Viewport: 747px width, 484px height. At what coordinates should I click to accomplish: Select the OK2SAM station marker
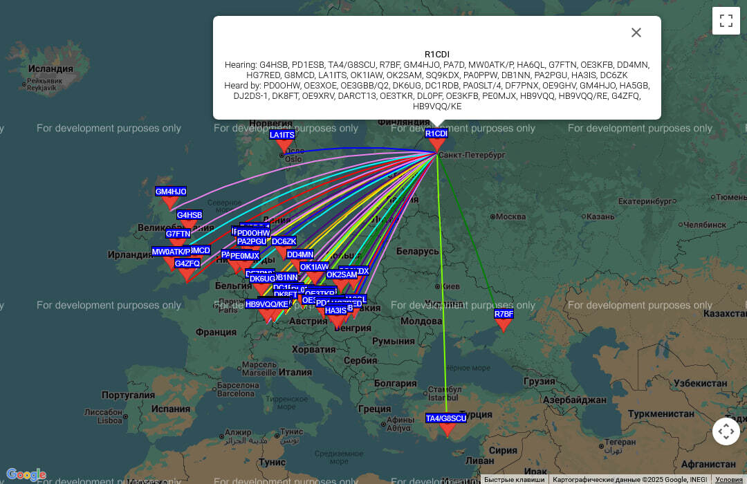click(x=342, y=286)
